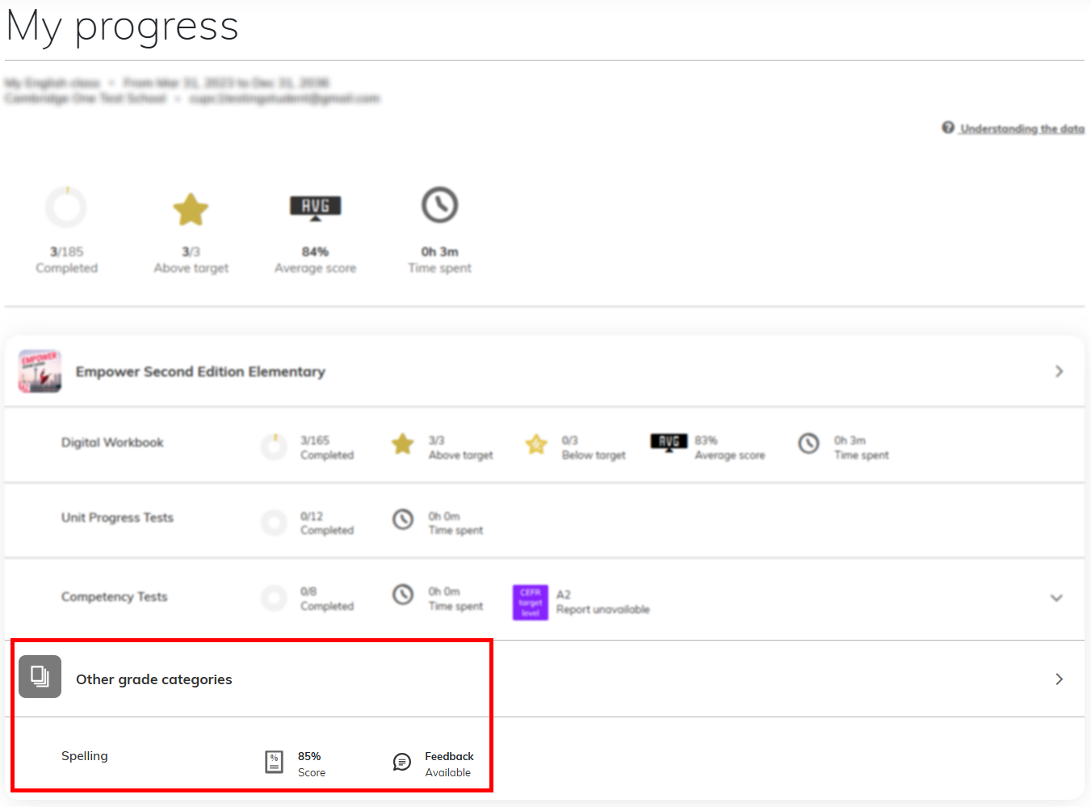Expand Other grade categories right chevron
Viewport: 1091px width, 807px height.
[1059, 679]
